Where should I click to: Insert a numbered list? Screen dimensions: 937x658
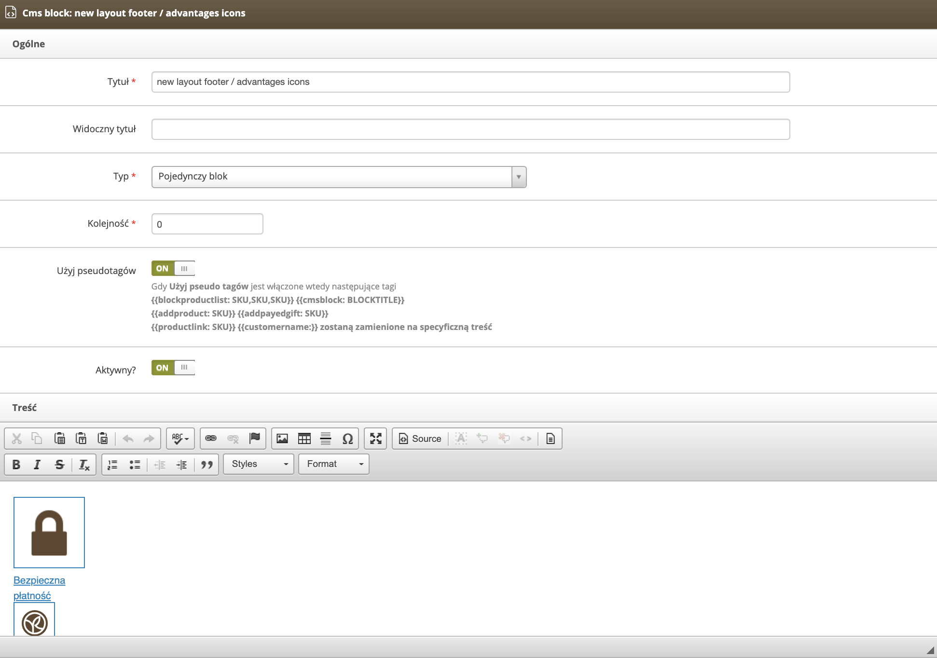point(112,465)
